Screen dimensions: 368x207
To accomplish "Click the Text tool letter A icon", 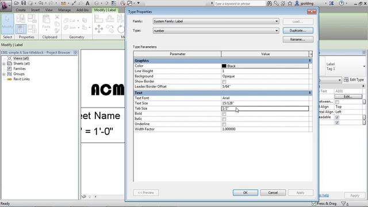I will click(87, 3).
